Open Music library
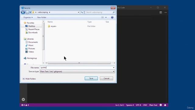Screen dimensions: 195x110 (31, 46)
